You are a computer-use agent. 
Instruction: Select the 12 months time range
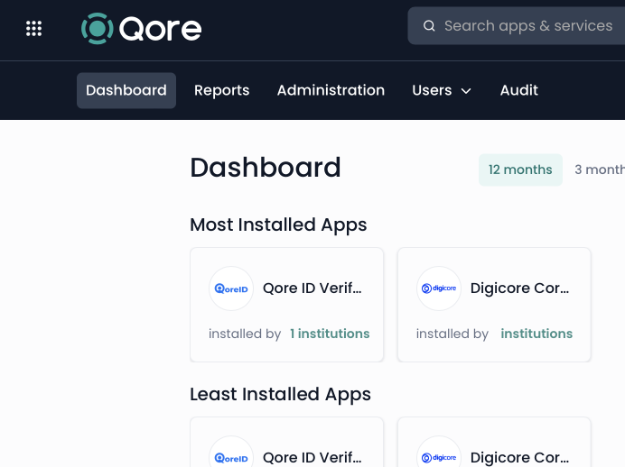click(x=520, y=169)
